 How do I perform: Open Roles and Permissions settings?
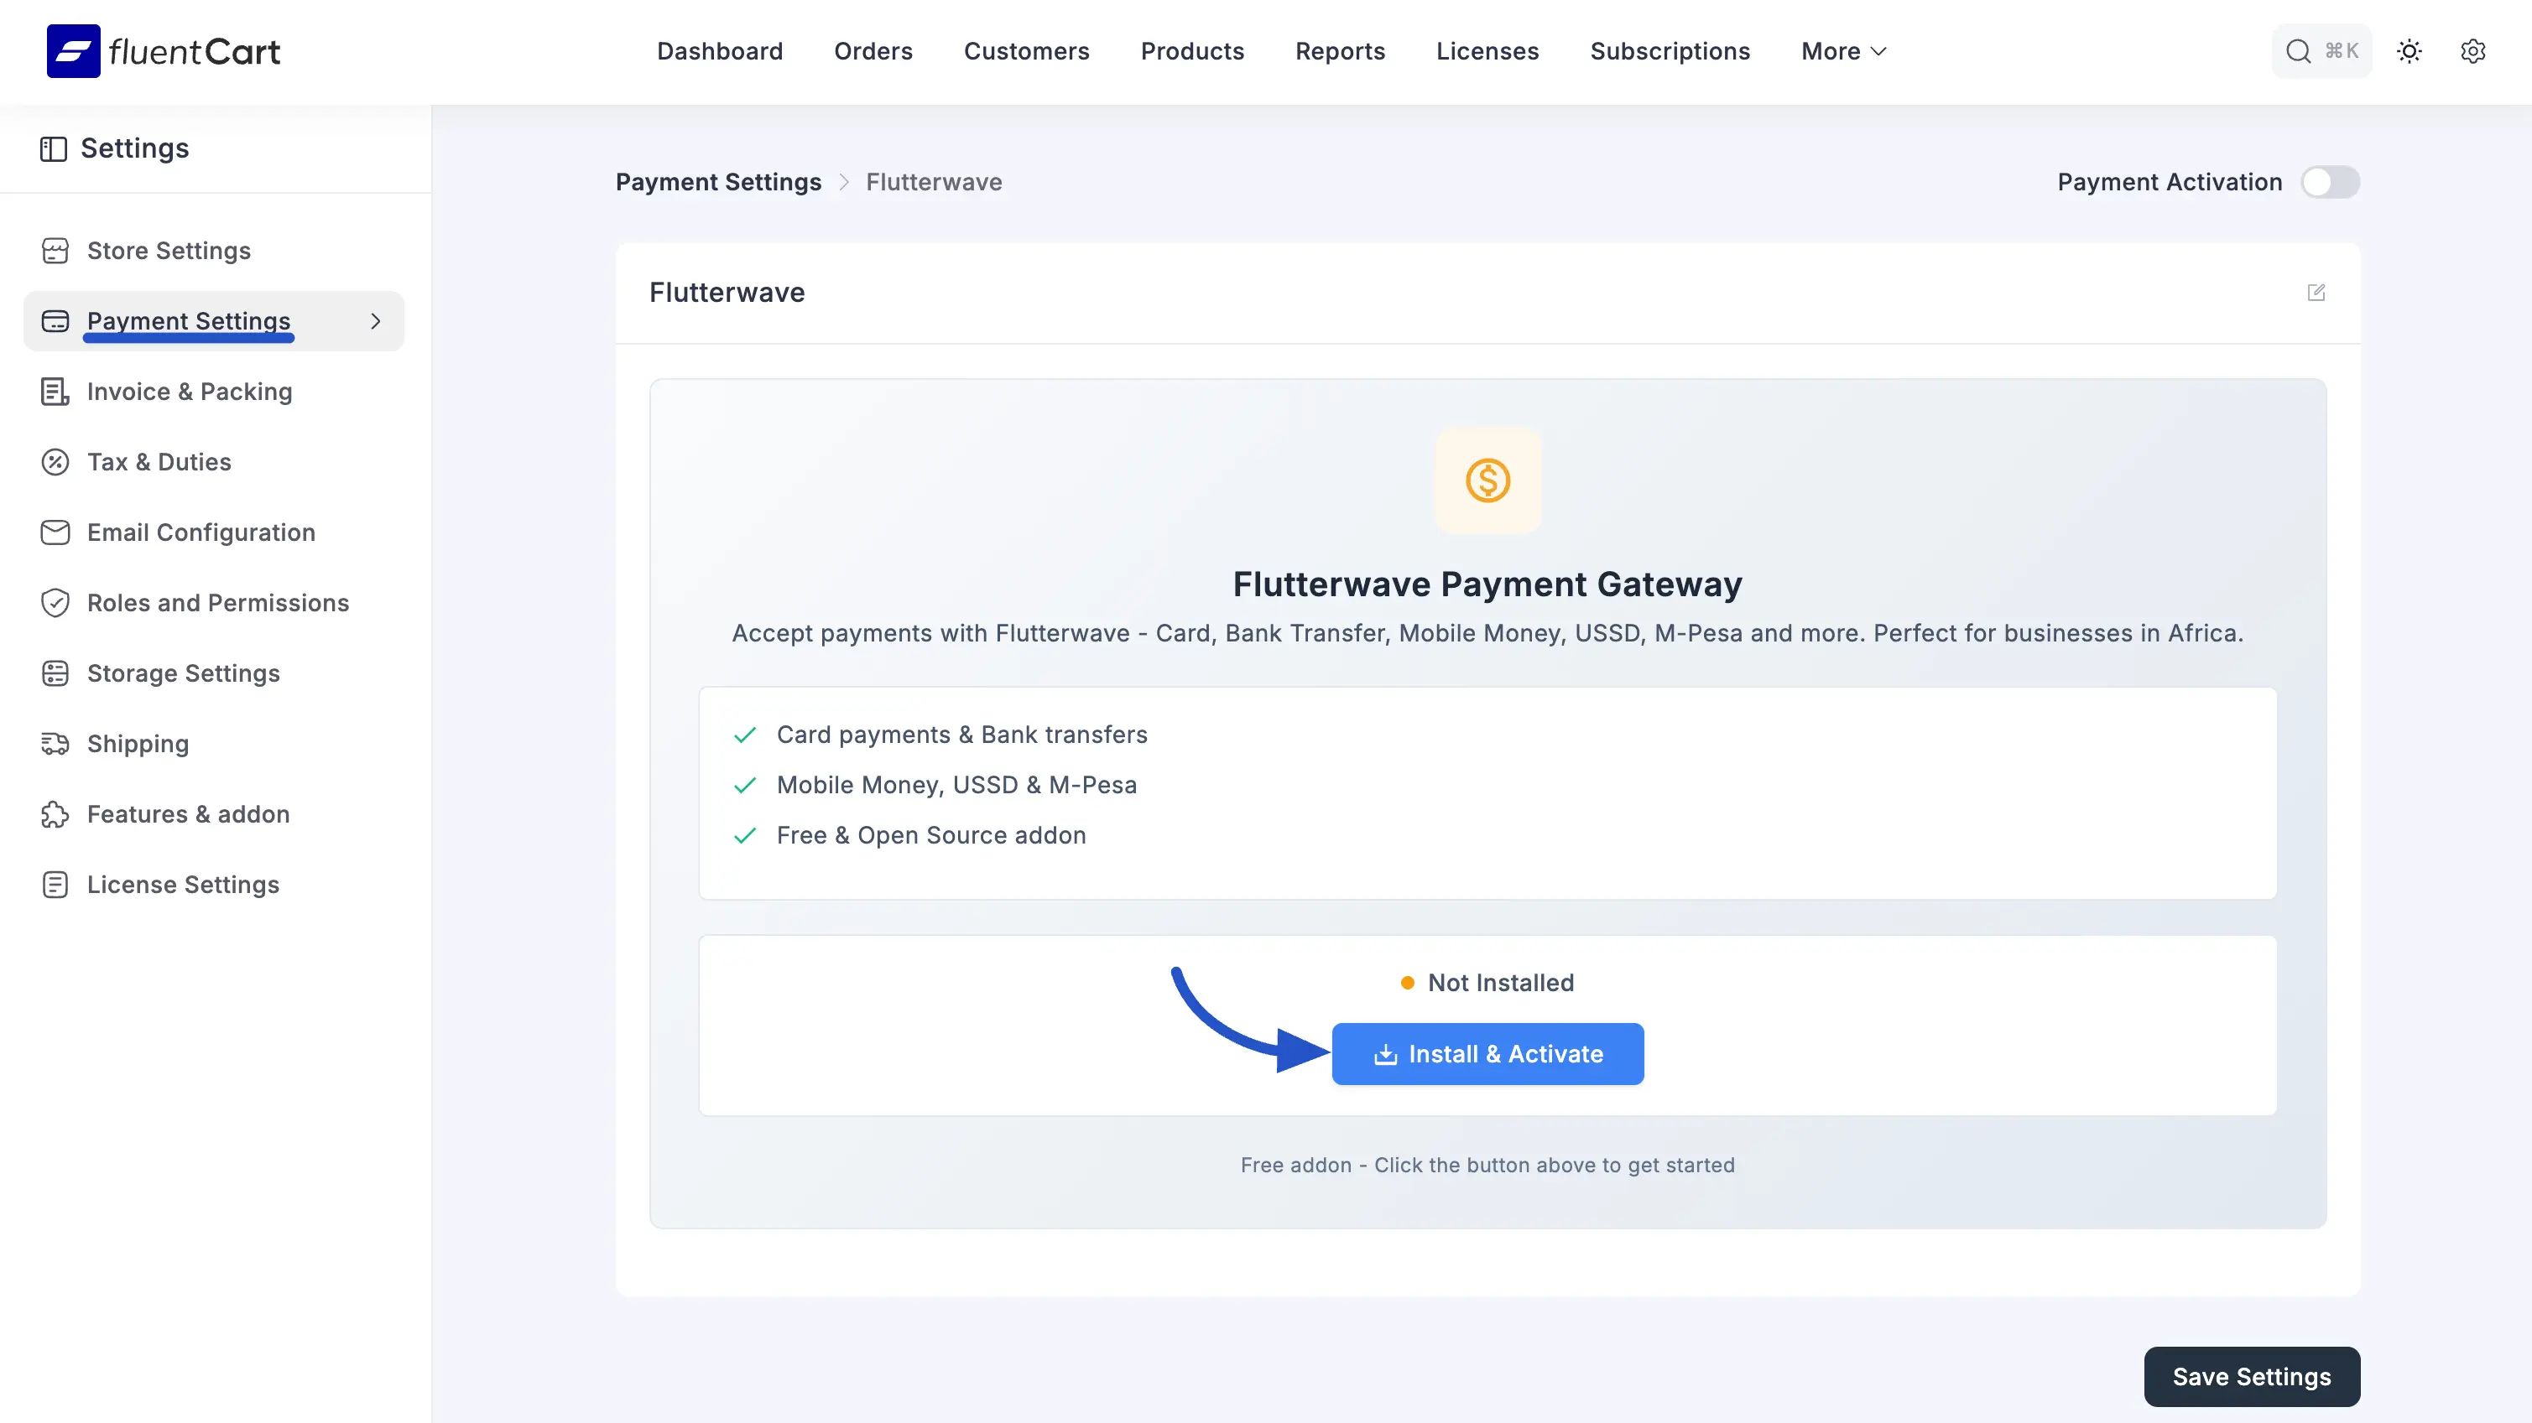click(x=217, y=602)
